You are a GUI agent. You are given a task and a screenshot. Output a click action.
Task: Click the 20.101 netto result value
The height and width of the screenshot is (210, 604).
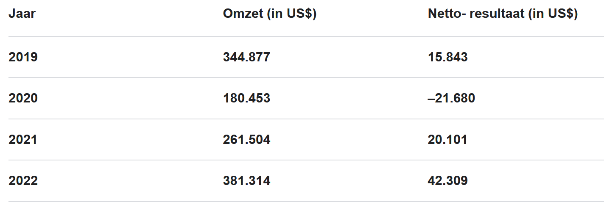click(447, 140)
